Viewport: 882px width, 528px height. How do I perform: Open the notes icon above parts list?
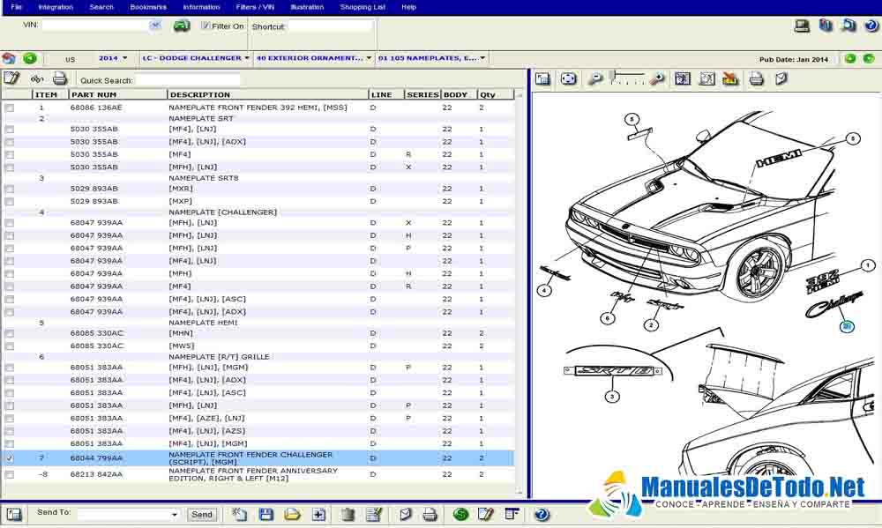[x=11, y=78]
